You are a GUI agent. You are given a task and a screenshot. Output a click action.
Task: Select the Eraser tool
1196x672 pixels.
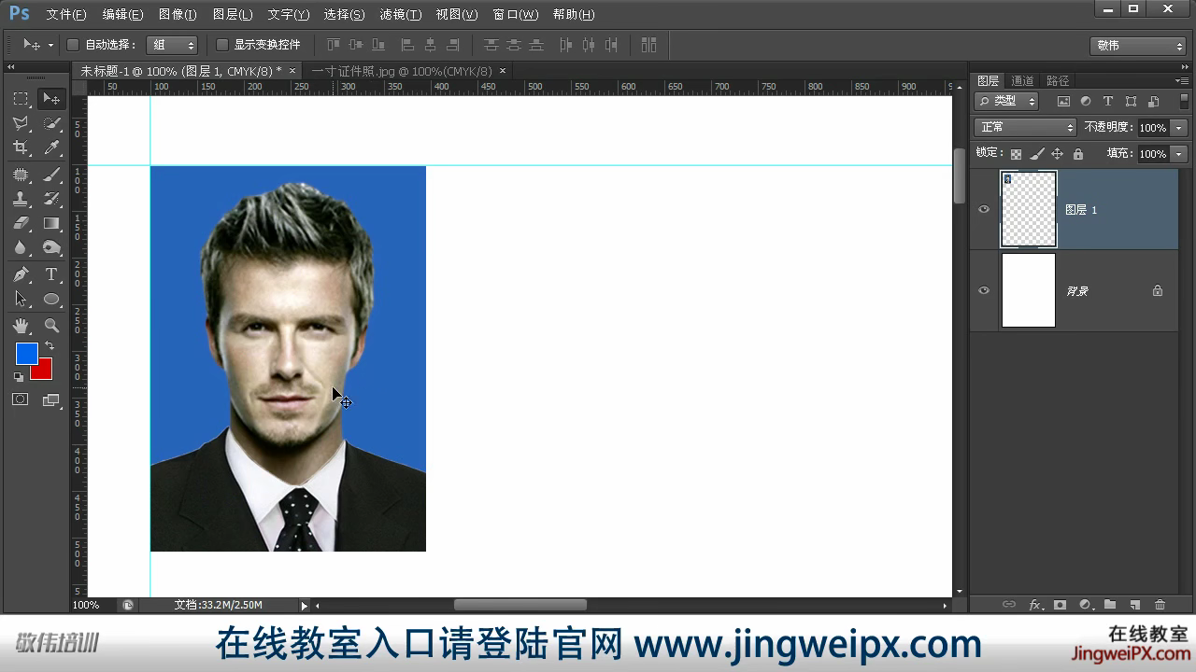[21, 223]
